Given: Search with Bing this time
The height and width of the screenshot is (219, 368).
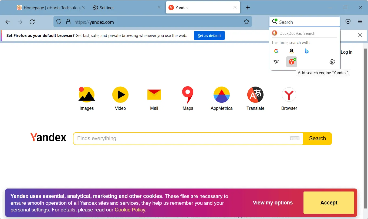Looking at the screenshot, I should click(x=307, y=51).
